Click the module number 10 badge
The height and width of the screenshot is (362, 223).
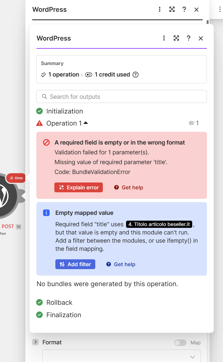tap(18, 227)
